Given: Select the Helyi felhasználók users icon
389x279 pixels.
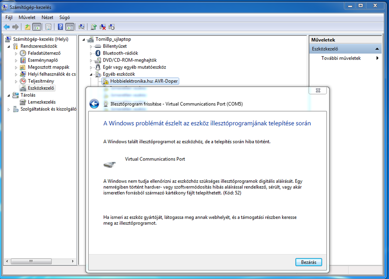Looking at the screenshot, I should click(x=23, y=74).
